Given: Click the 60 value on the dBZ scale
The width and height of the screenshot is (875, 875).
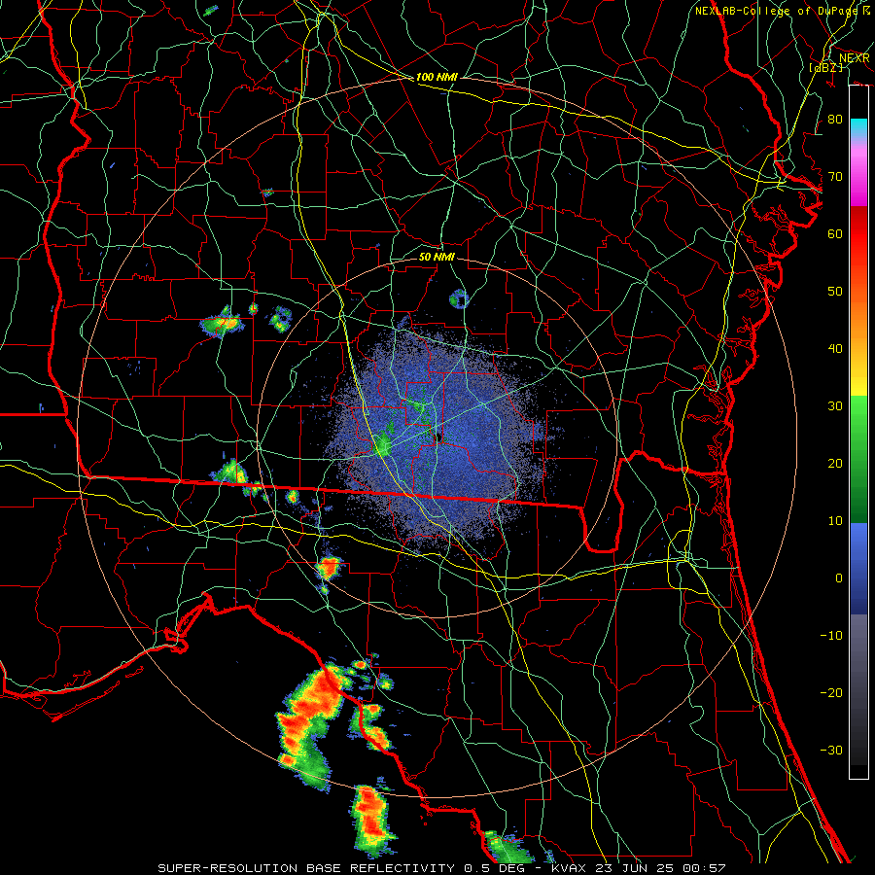Looking at the screenshot, I should 835,234.
